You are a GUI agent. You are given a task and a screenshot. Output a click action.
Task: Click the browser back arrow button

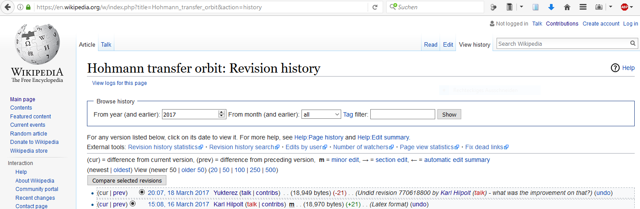click(8, 7)
